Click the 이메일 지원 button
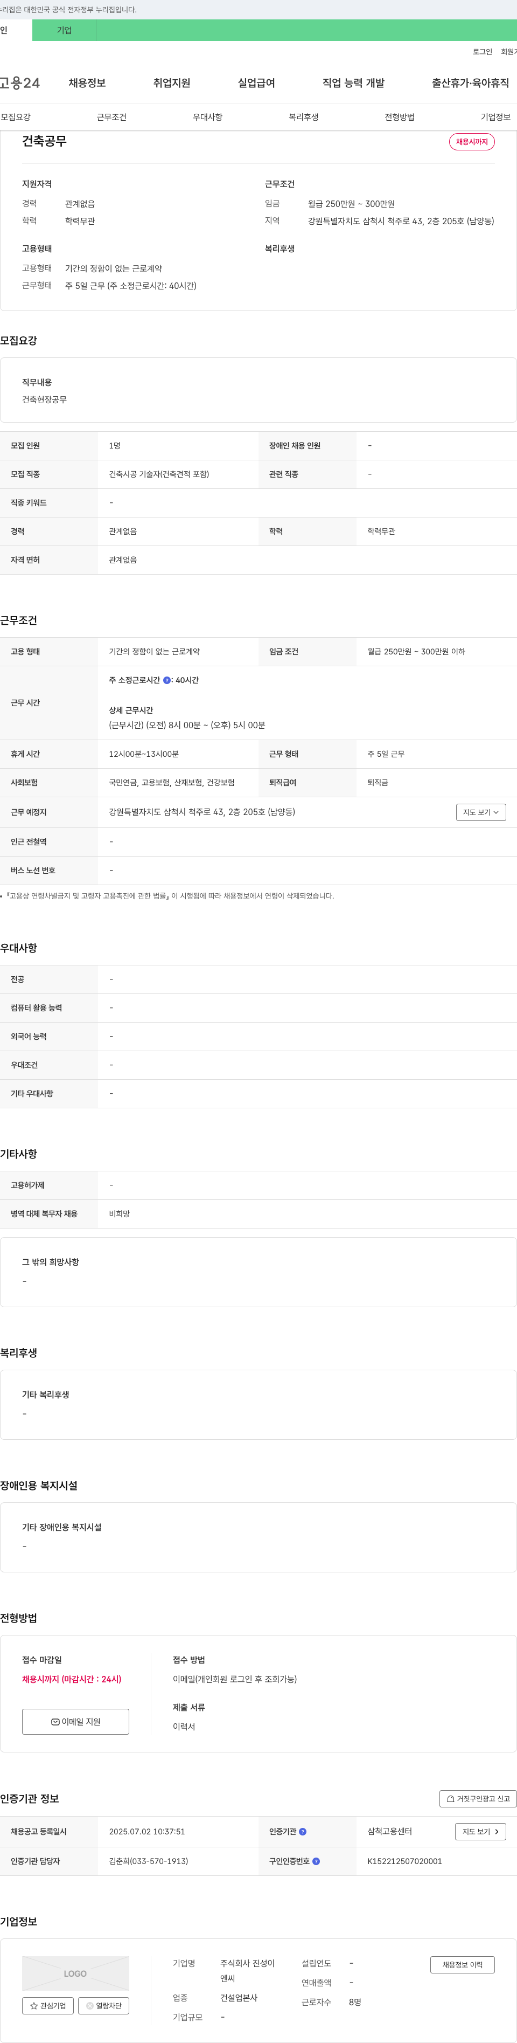The image size is (517, 2043). click(x=75, y=1722)
